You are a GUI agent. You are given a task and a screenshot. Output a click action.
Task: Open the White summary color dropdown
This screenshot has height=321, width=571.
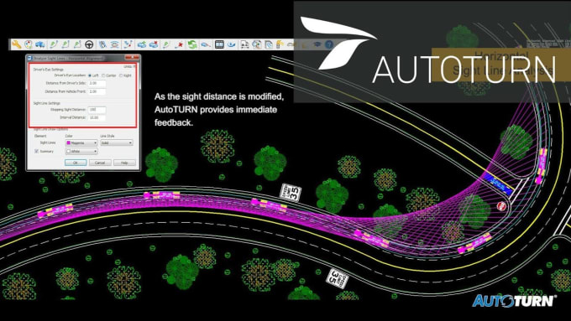tap(81, 151)
